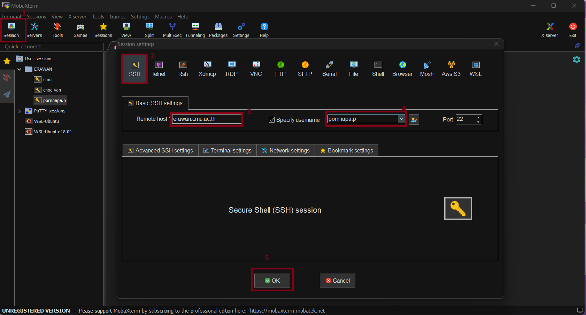Select the RDP session type
Viewport: 586px width, 315px height.
232,69
